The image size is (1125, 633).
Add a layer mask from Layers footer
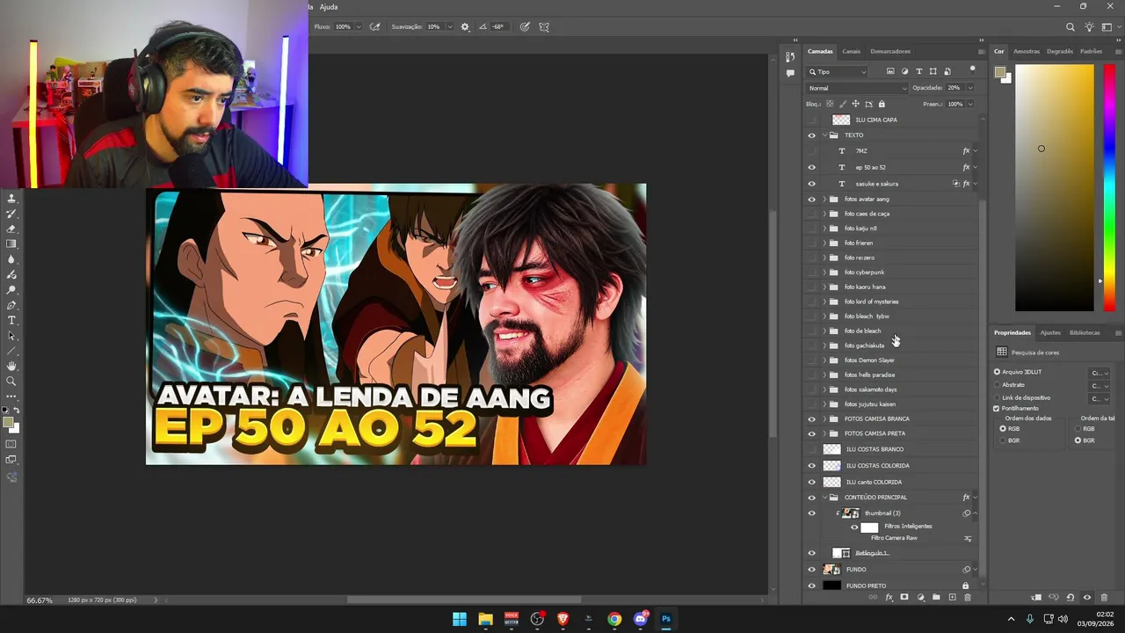904,598
